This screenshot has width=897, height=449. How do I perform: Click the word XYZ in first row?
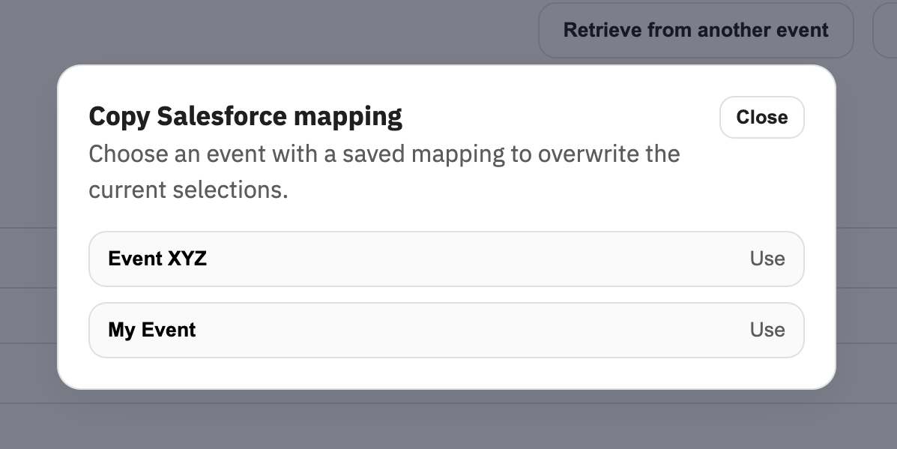point(185,259)
